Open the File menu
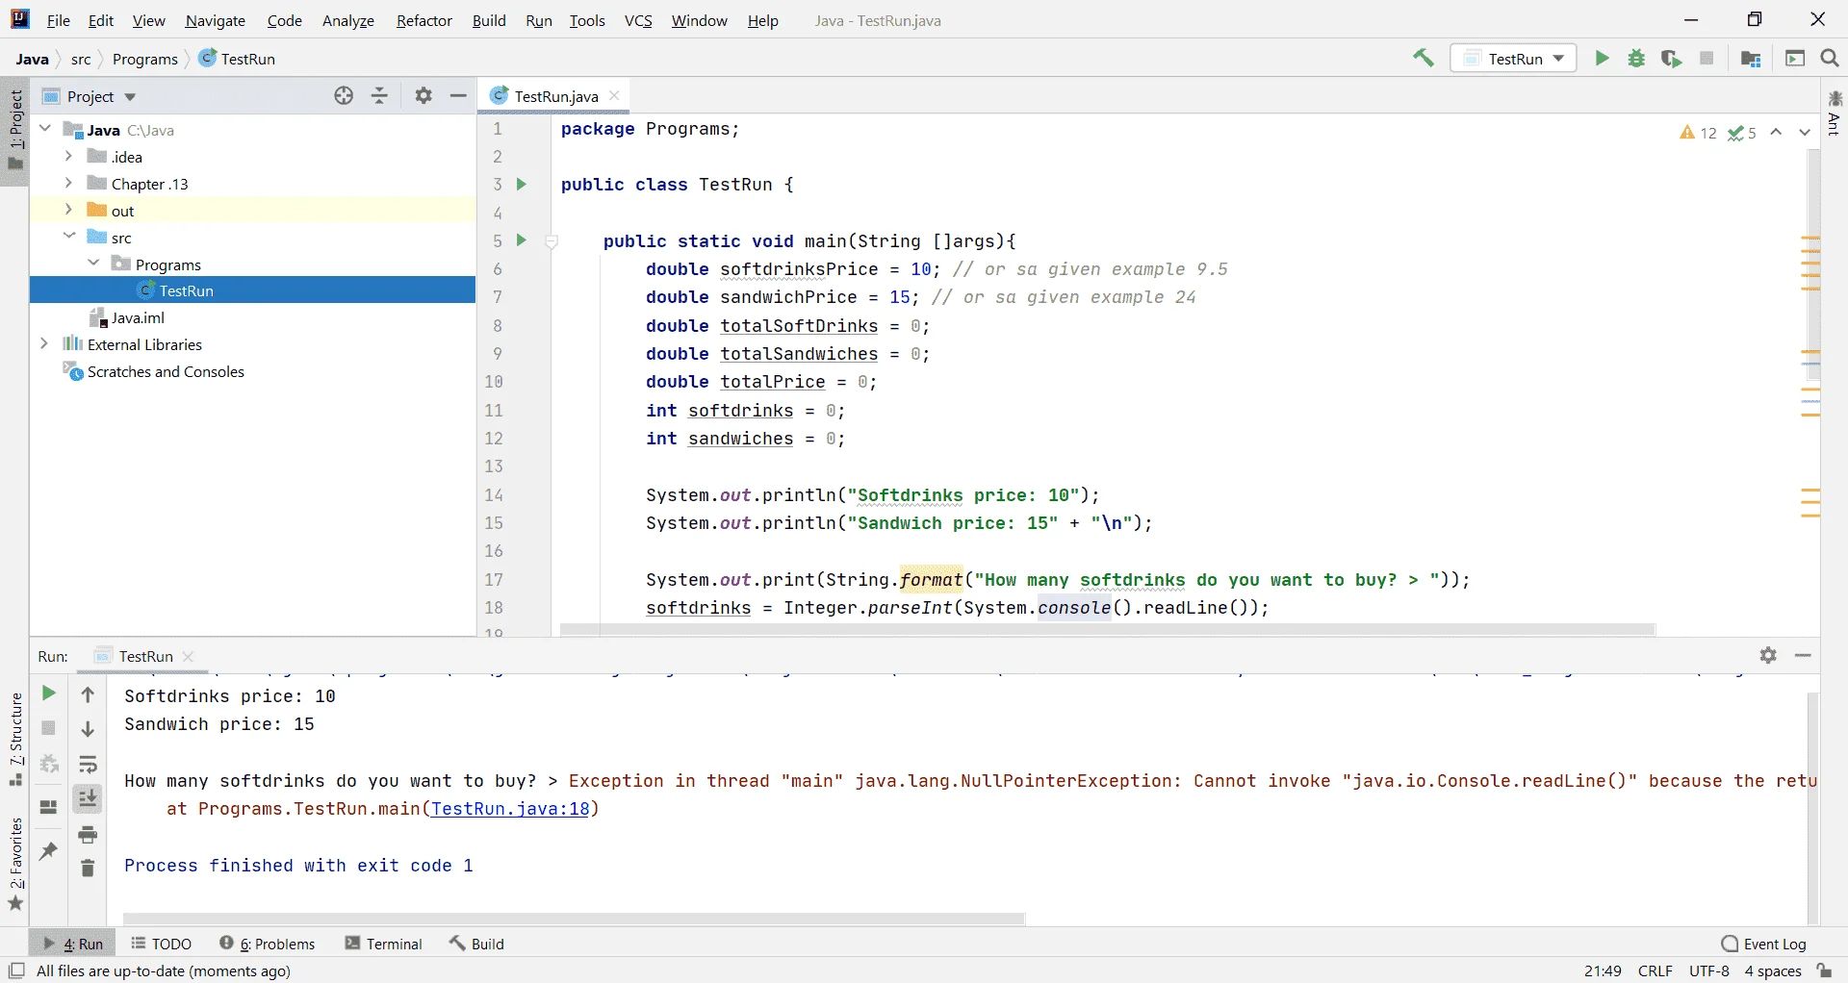 pos(58,20)
